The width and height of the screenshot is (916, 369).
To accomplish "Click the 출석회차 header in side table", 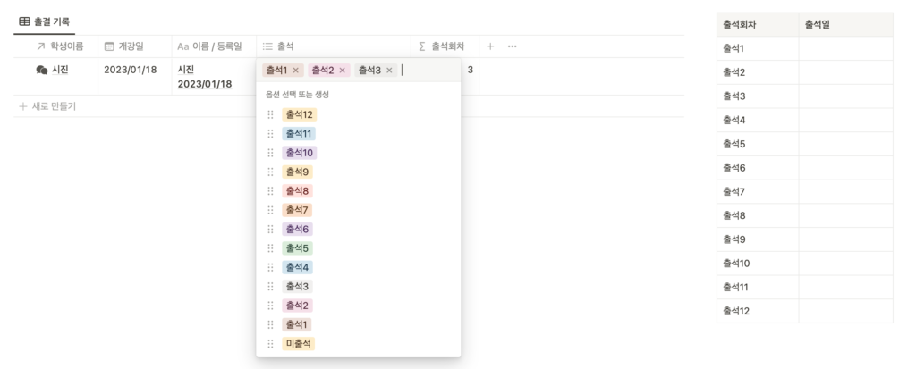I will click(758, 24).
